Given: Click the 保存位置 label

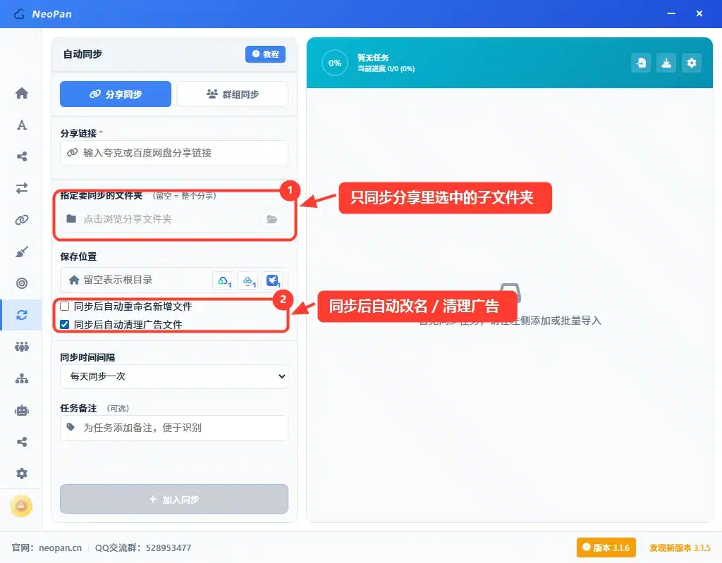Looking at the screenshot, I should tap(78, 256).
